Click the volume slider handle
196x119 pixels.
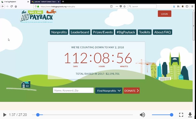click(x=172, y=115)
